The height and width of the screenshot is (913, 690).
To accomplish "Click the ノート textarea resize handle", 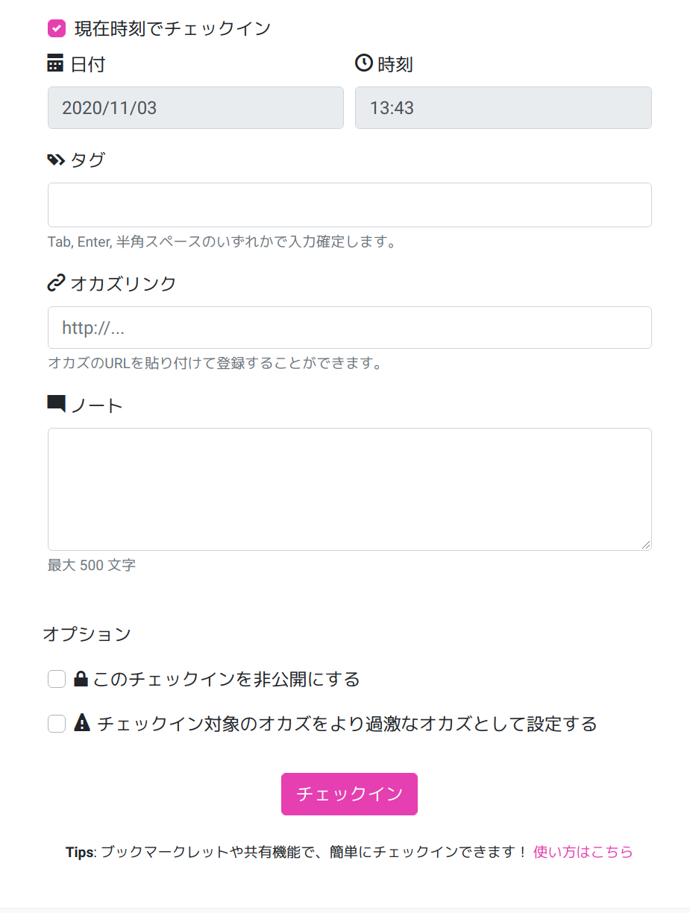I will [x=646, y=545].
